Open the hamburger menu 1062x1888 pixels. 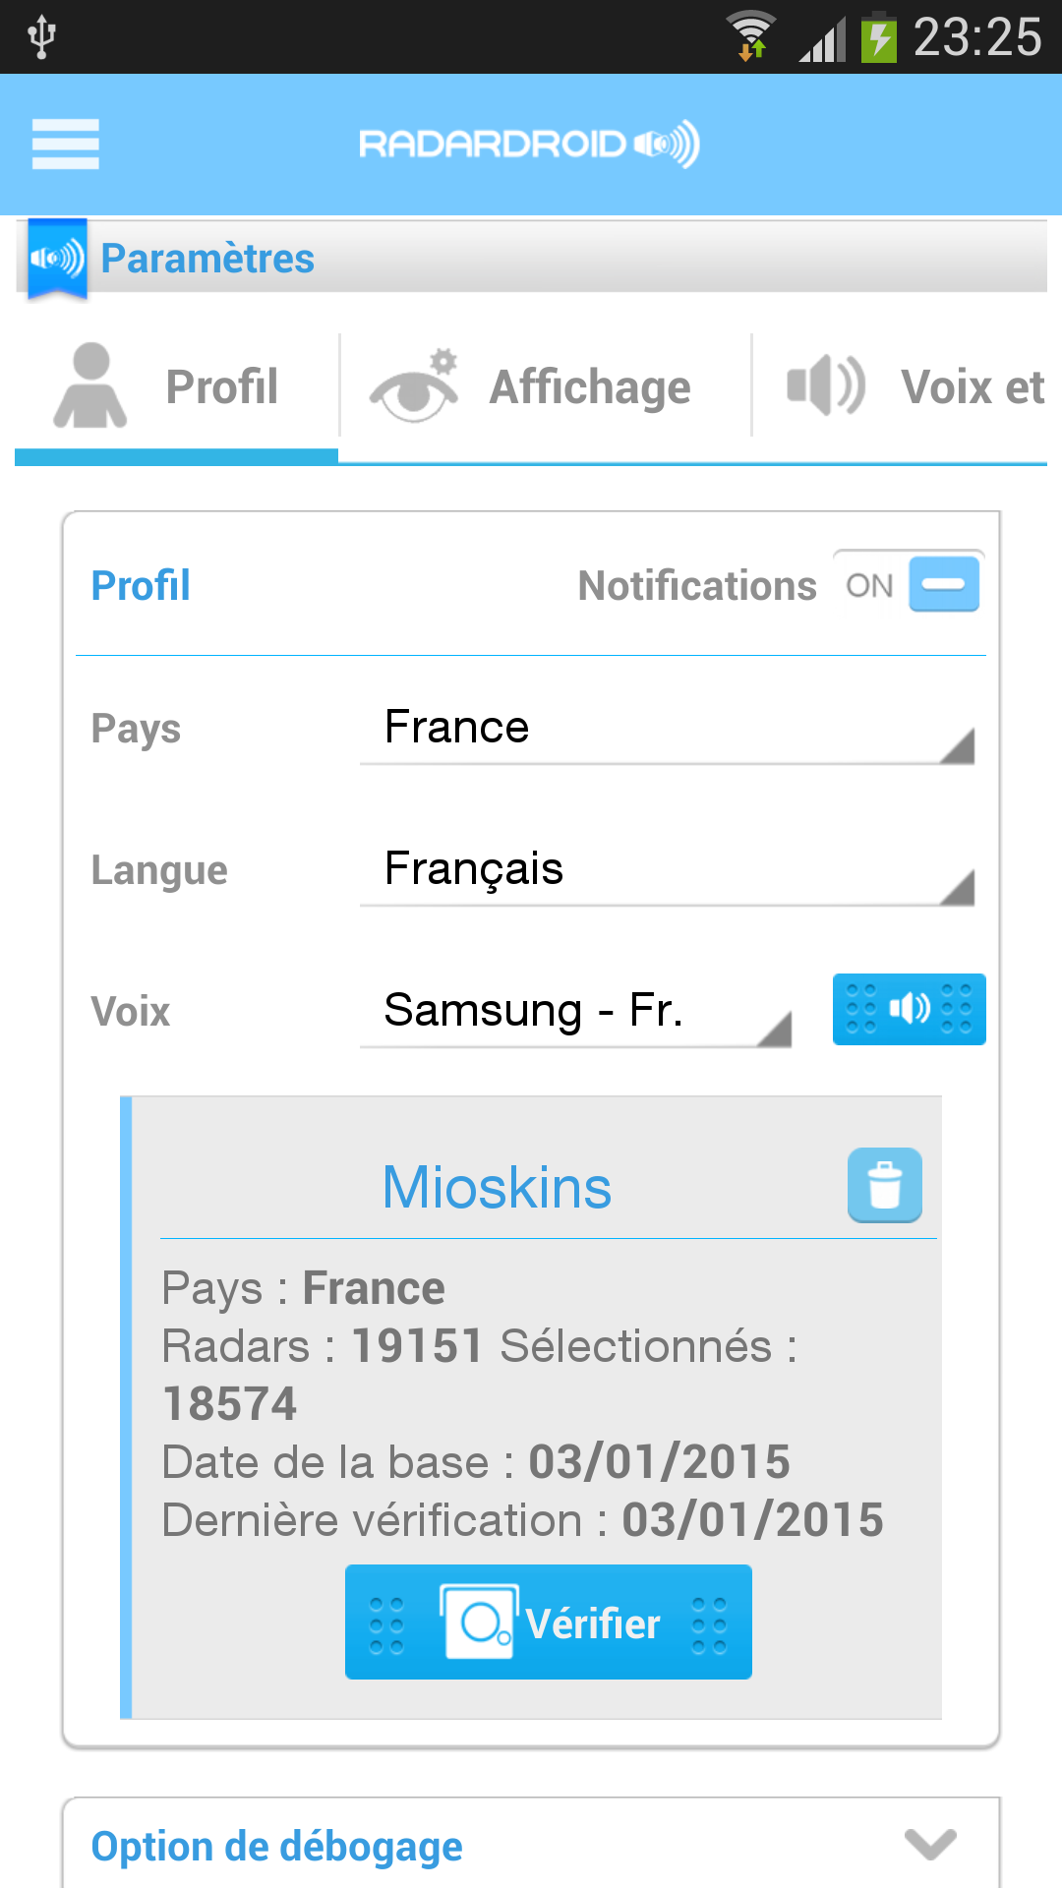coord(65,144)
